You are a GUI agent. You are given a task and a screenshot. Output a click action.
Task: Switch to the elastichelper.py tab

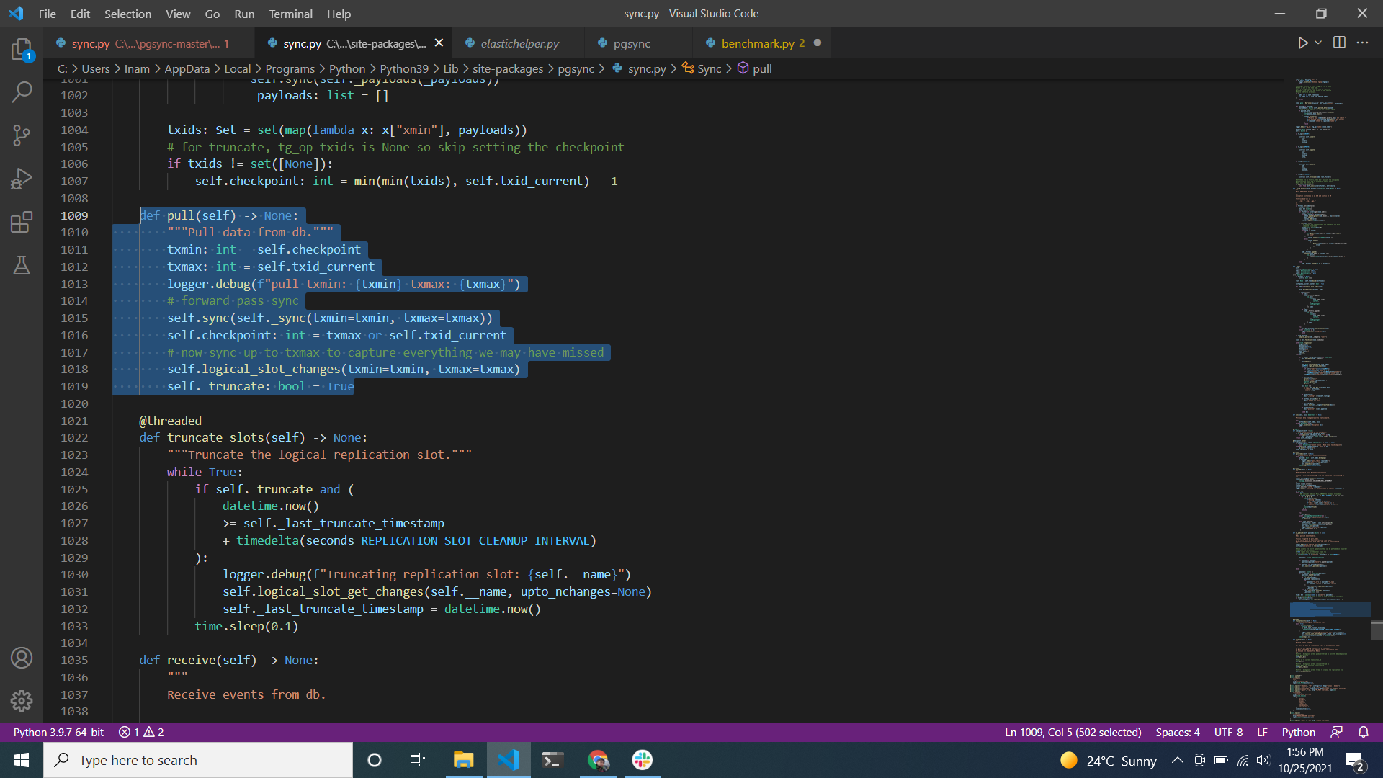(519, 43)
